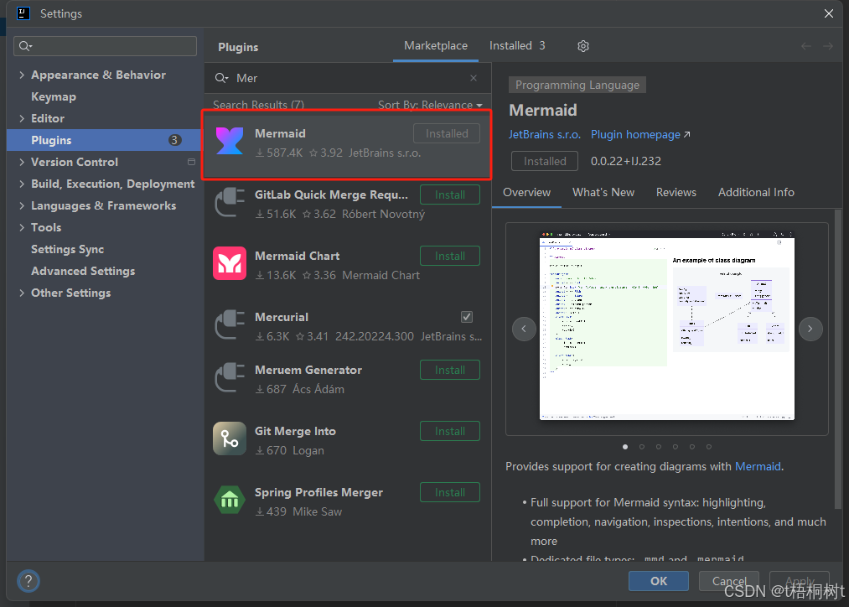Image resolution: width=849 pixels, height=607 pixels.
Task: Open the Reviews tab
Action: pyautogui.click(x=676, y=192)
